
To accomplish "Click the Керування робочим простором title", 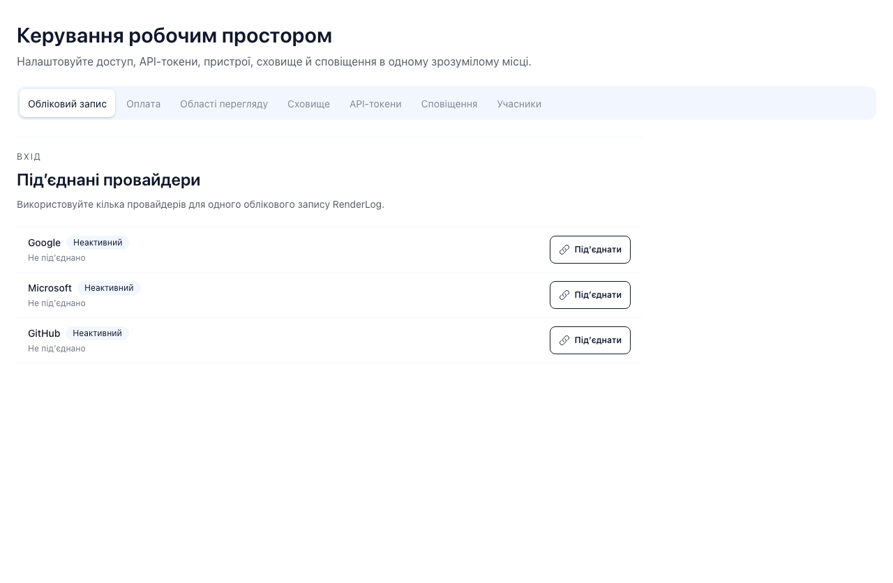I will [174, 36].
